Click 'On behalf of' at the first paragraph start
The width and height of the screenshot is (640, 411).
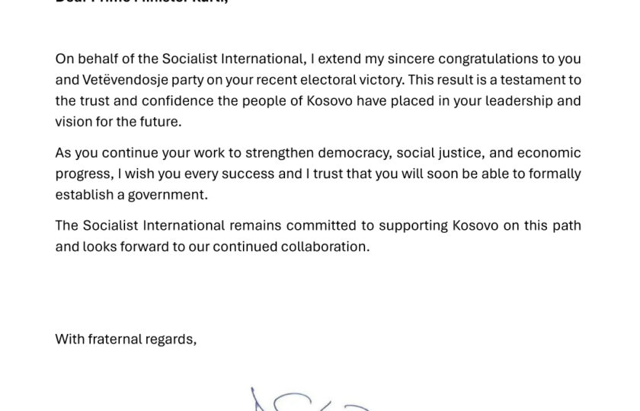click(x=94, y=59)
